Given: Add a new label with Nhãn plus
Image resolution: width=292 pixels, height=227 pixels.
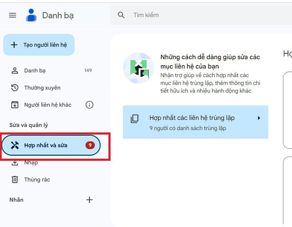Looking at the screenshot, I should point(89,200).
